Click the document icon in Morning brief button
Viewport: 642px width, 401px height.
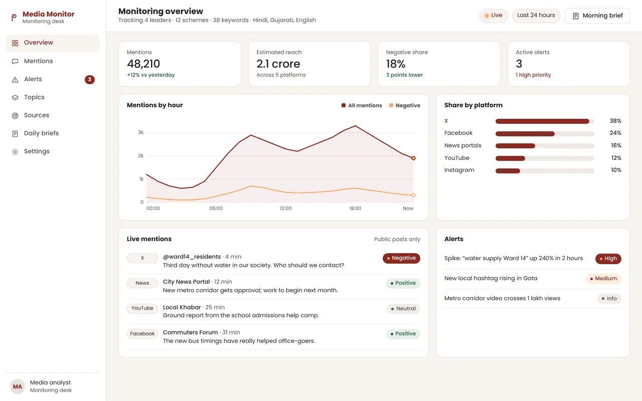(576, 16)
